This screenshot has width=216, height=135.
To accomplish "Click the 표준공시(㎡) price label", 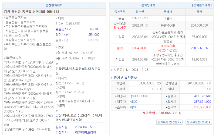I will [64, 29].
